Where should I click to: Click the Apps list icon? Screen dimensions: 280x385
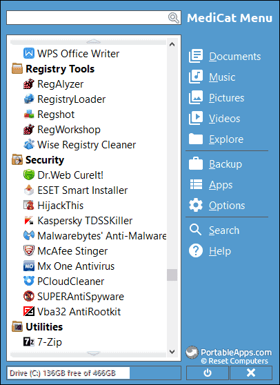[x=196, y=184]
